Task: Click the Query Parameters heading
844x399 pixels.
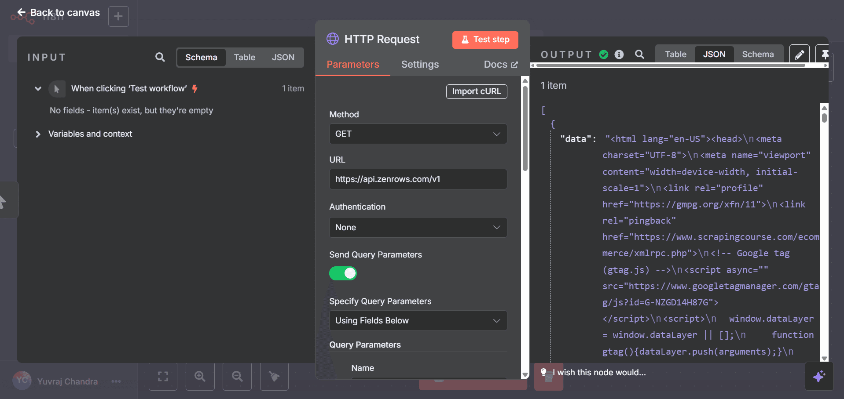Action: coord(365,345)
